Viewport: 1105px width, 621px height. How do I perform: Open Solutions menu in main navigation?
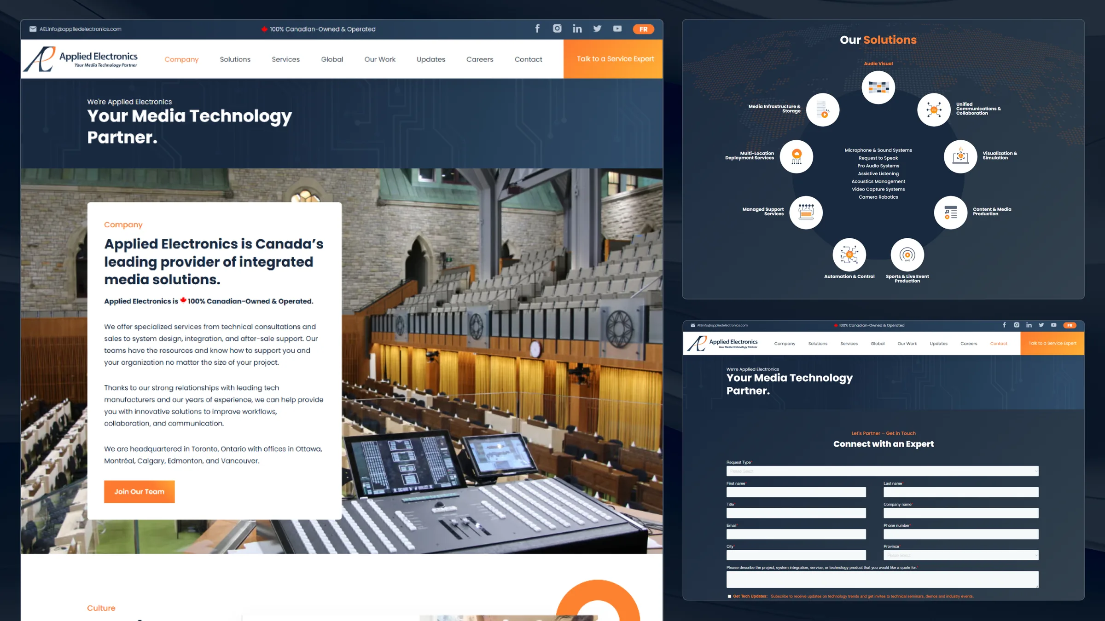pyautogui.click(x=235, y=59)
